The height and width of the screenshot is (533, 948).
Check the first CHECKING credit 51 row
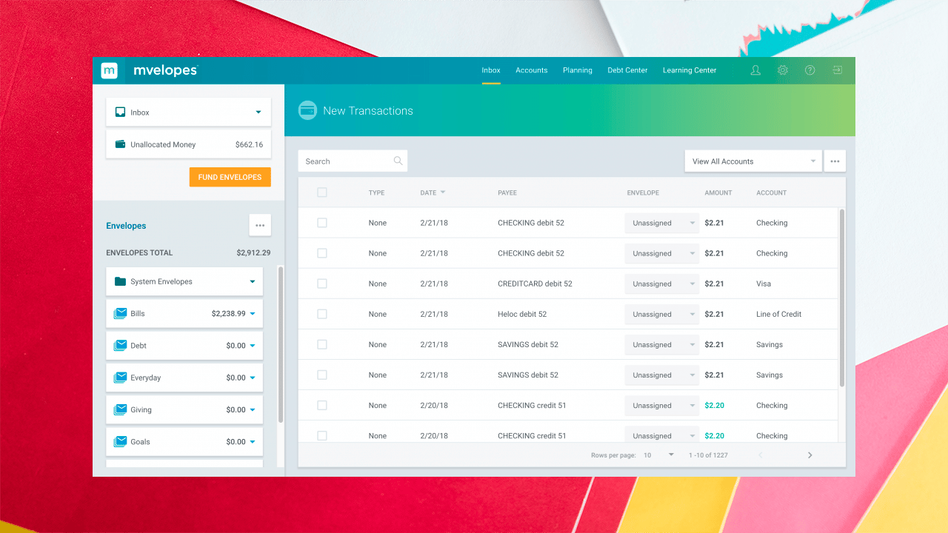click(x=322, y=405)
